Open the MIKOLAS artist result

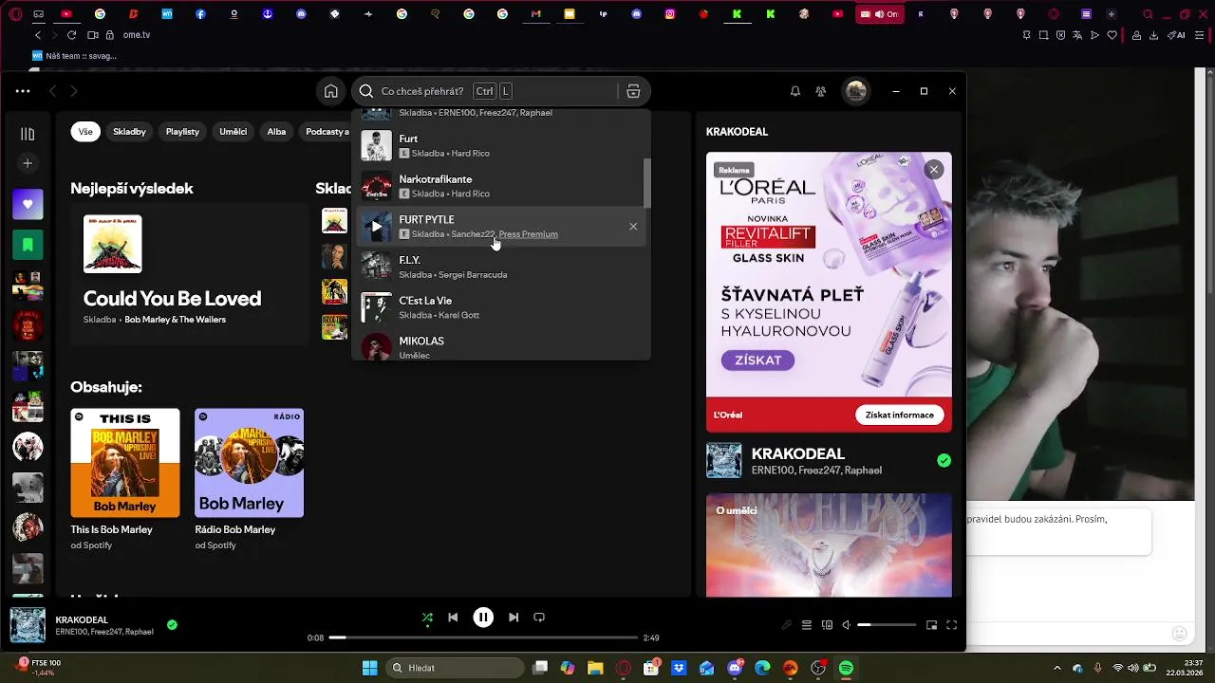[x=501, y=345]
